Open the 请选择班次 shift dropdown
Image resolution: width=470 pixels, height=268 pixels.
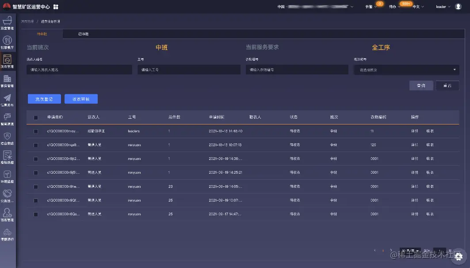click(406, 70)
